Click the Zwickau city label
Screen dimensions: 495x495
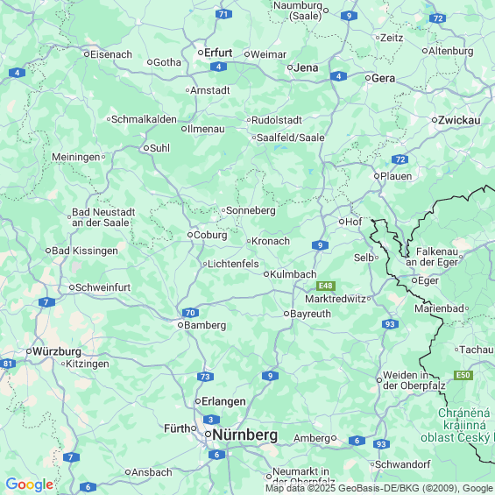[459, 120]
